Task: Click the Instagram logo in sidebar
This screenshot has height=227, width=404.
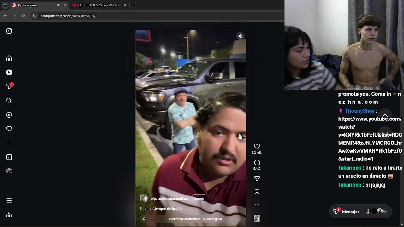Action: pos(9,31)
